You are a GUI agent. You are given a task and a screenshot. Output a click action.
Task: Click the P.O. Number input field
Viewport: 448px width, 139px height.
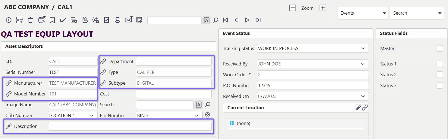tap(313, 85)
